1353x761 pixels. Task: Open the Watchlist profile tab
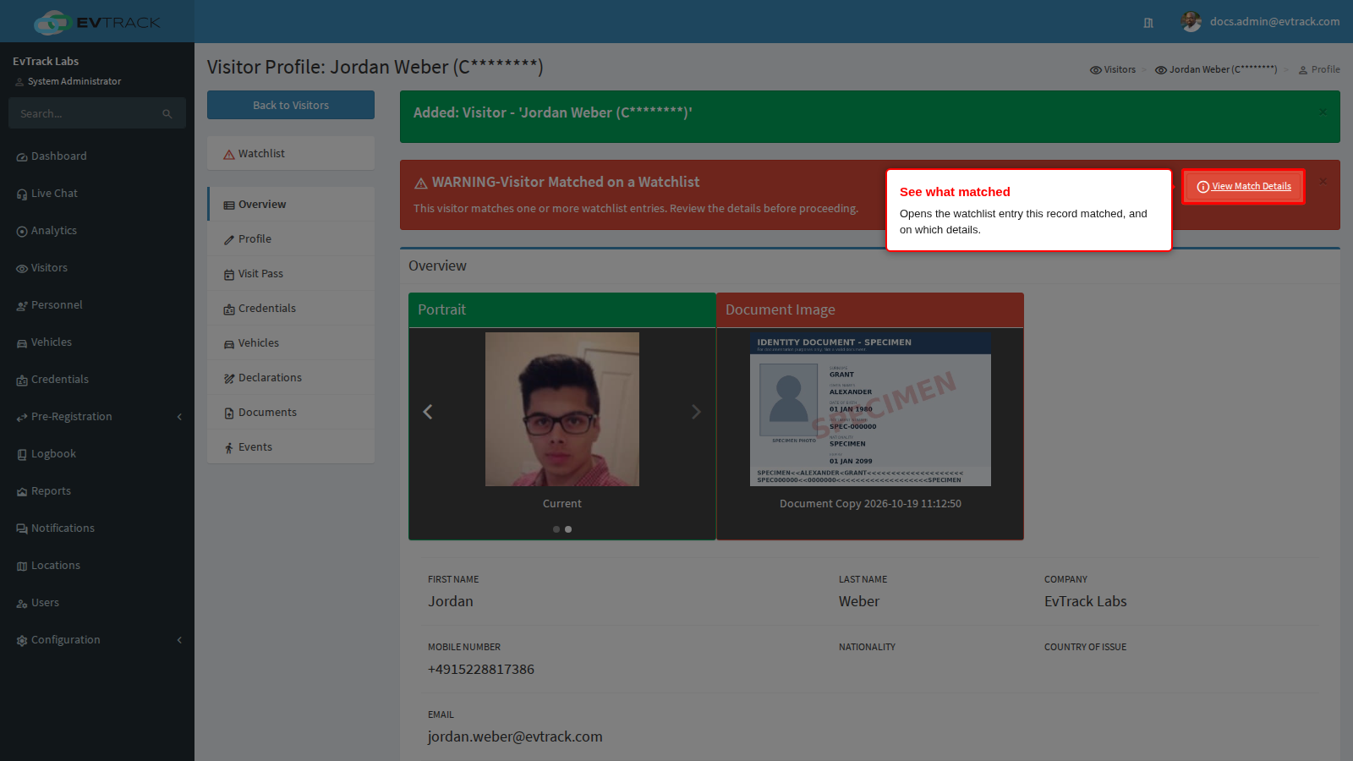pyautogui.click(x=291, y=154)
